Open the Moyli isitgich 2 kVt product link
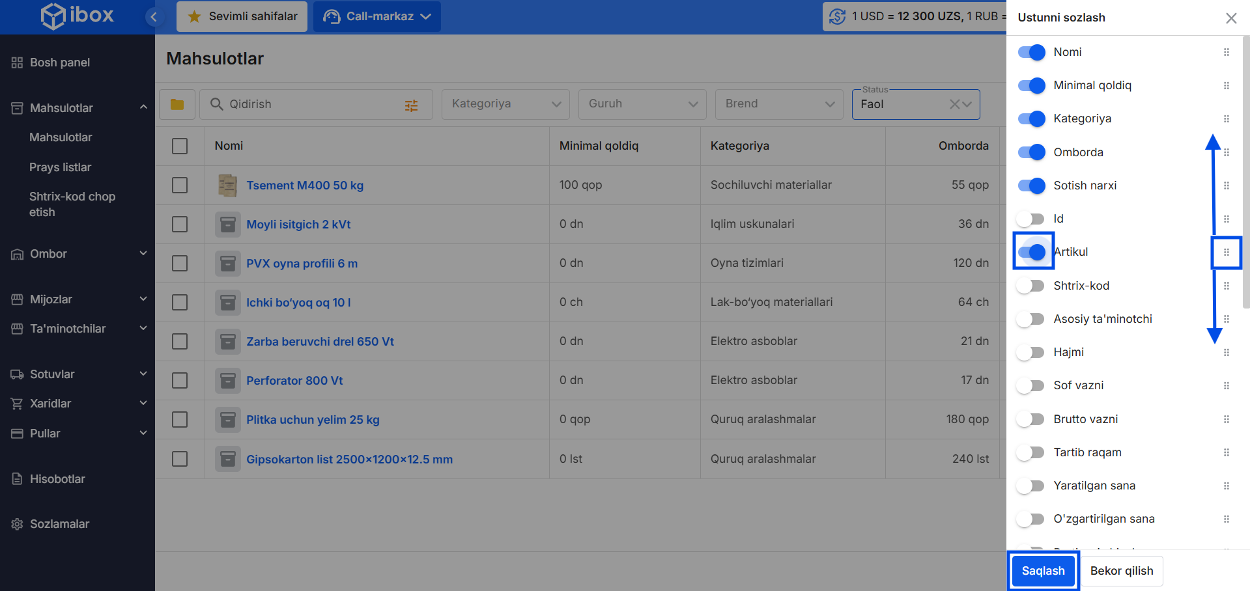Image resolution: width=1250 pixels, height=591 pixels. (x=298, y=225)
